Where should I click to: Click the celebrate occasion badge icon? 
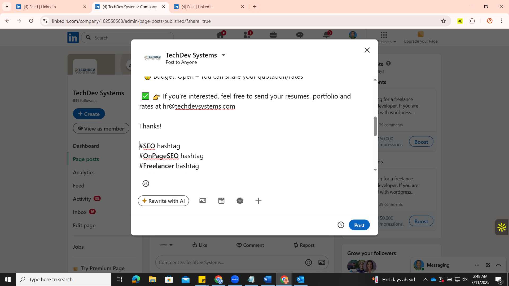click(240, 201)
